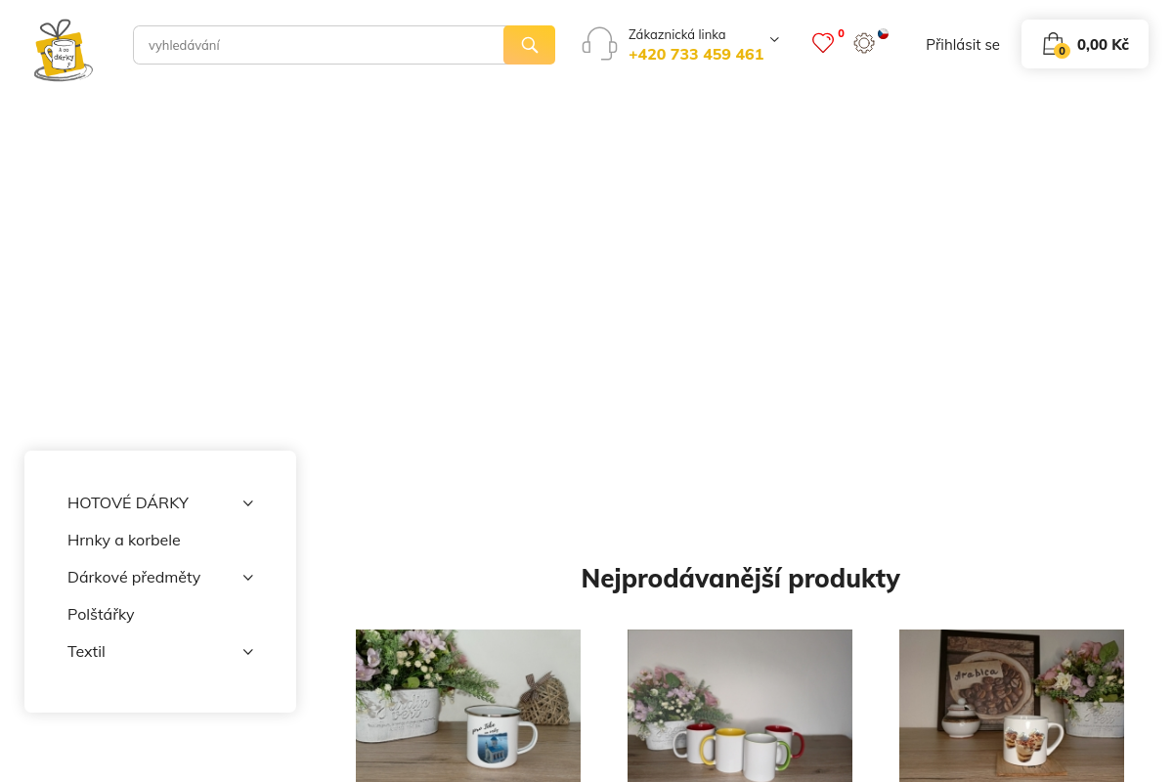Image resolution: width=1173 pixels, height=782 pixels.
Task: Expand the customer line dropdown arrow
Action: (x=774, y=39)
